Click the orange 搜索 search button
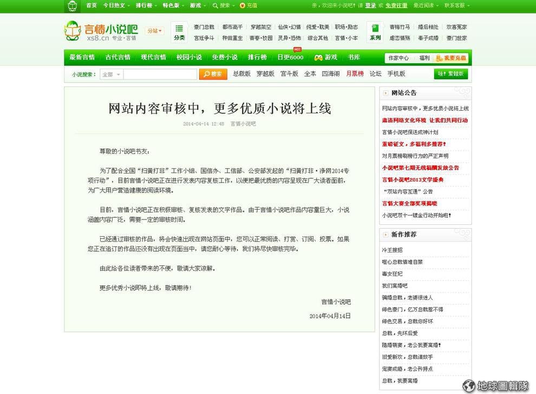Viewport: 536px width, 394px height. click(213, 74)
